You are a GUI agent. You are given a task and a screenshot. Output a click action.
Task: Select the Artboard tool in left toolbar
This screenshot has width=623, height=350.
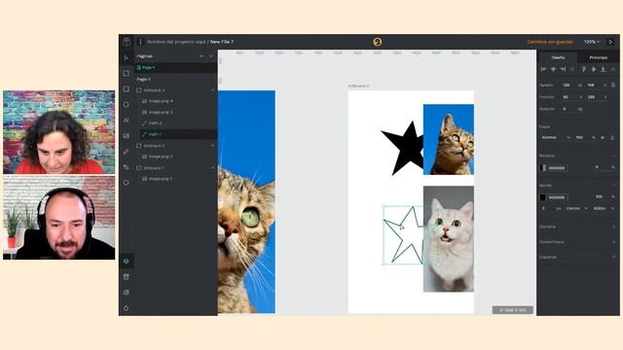(x=127, y=74)
